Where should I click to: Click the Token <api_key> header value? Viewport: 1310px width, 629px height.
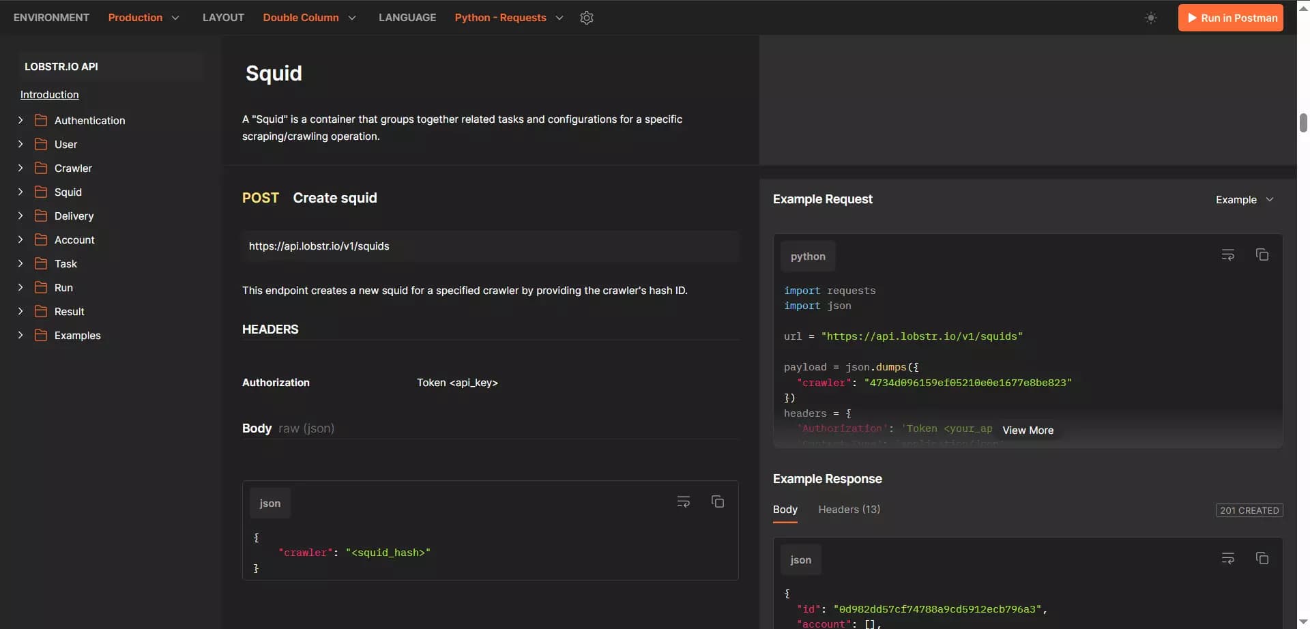[457, 383]
